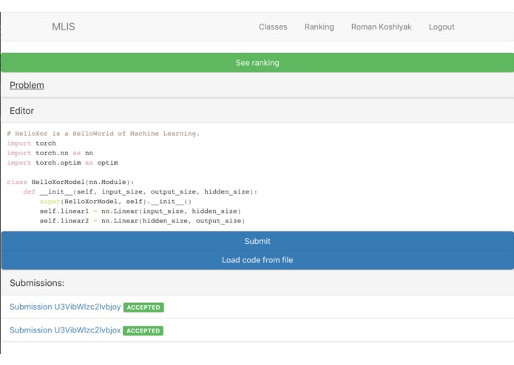Click the 'class HelloXorModel(nn.Module):' line
The height and width of the screenshot is (365, 514).
pos(70,182)
